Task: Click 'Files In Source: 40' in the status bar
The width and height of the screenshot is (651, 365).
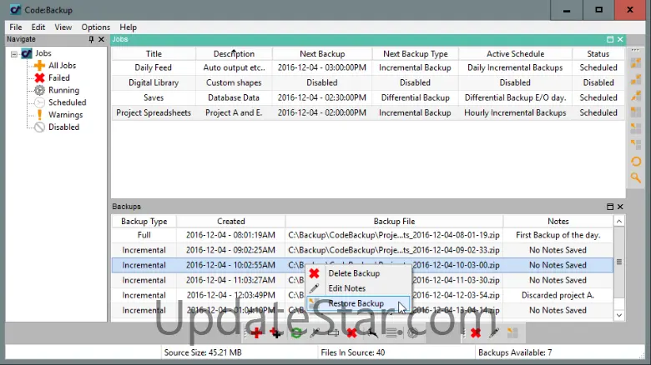Action: click(x=352, y=352)
